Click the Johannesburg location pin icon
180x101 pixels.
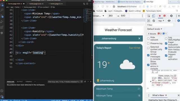point(98,81)
